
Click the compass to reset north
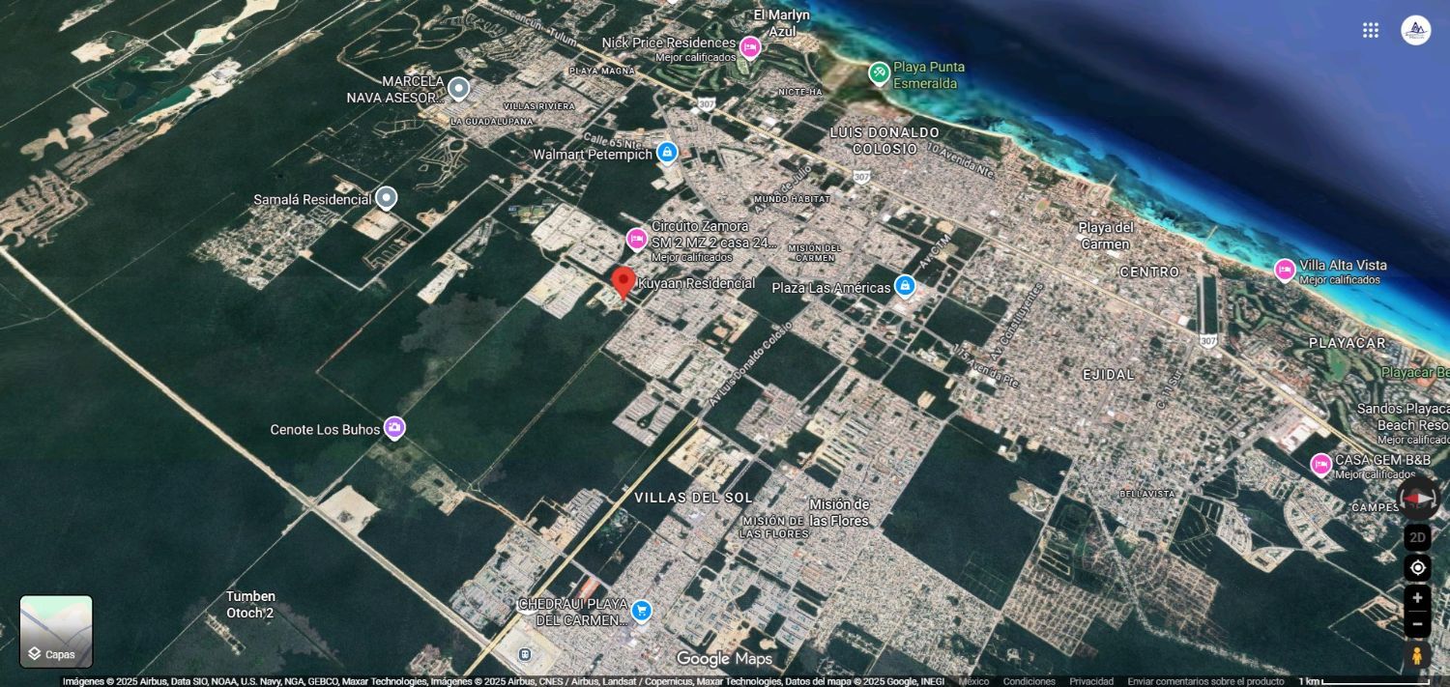(1417, 498)
